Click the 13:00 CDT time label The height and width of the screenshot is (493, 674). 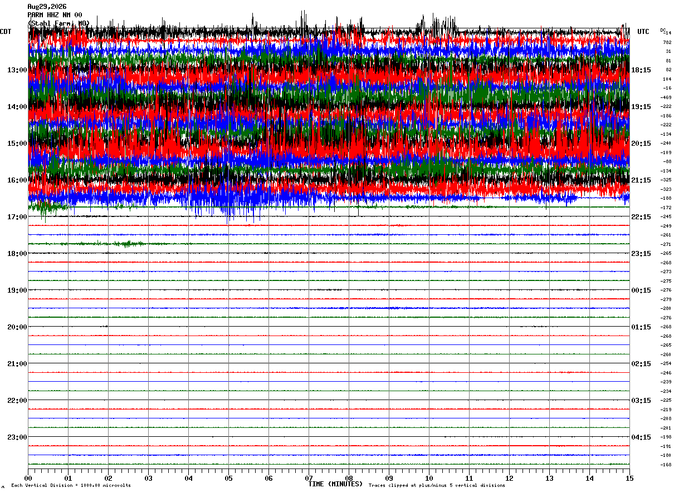tap(17, 70)
